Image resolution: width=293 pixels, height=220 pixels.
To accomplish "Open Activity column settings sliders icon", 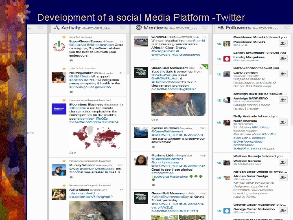I will (x=123, y=28).
